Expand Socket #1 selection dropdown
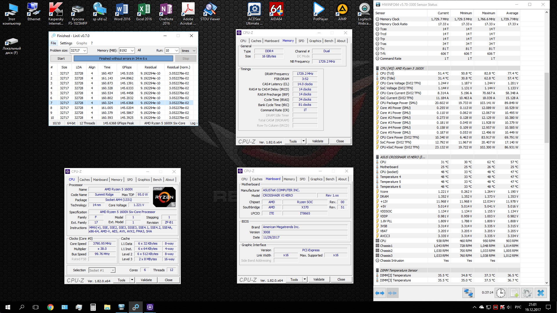This screenshot has width=557, height=313. click(113, 270)
